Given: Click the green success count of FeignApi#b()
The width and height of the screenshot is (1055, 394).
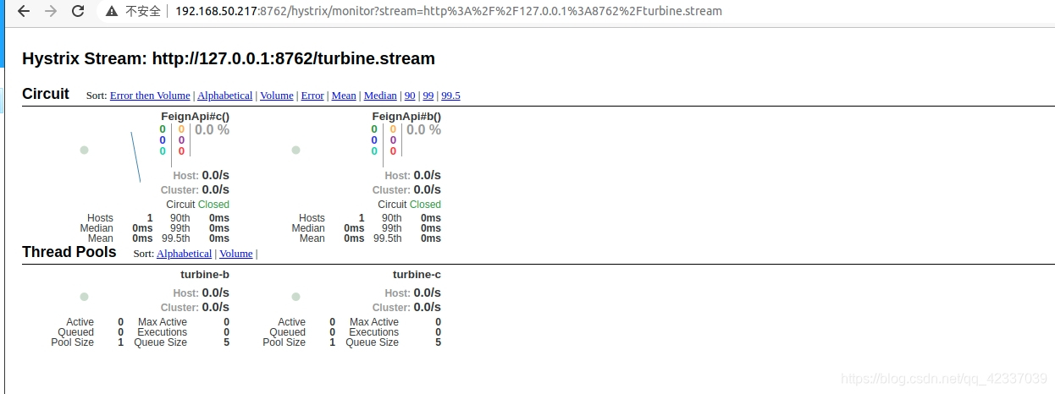Looking at the screenshot, I should click(x=374, y=129).
